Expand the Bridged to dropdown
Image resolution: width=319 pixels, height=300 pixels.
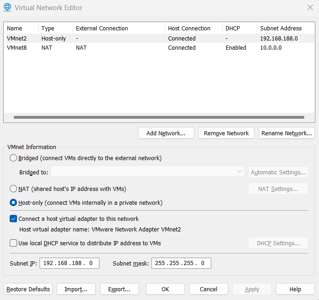pyautogui.click(x=147, y=172)
